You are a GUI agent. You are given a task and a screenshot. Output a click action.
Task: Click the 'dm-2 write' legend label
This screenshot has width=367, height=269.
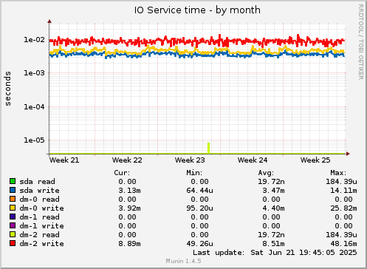click(x=41, y=244)
